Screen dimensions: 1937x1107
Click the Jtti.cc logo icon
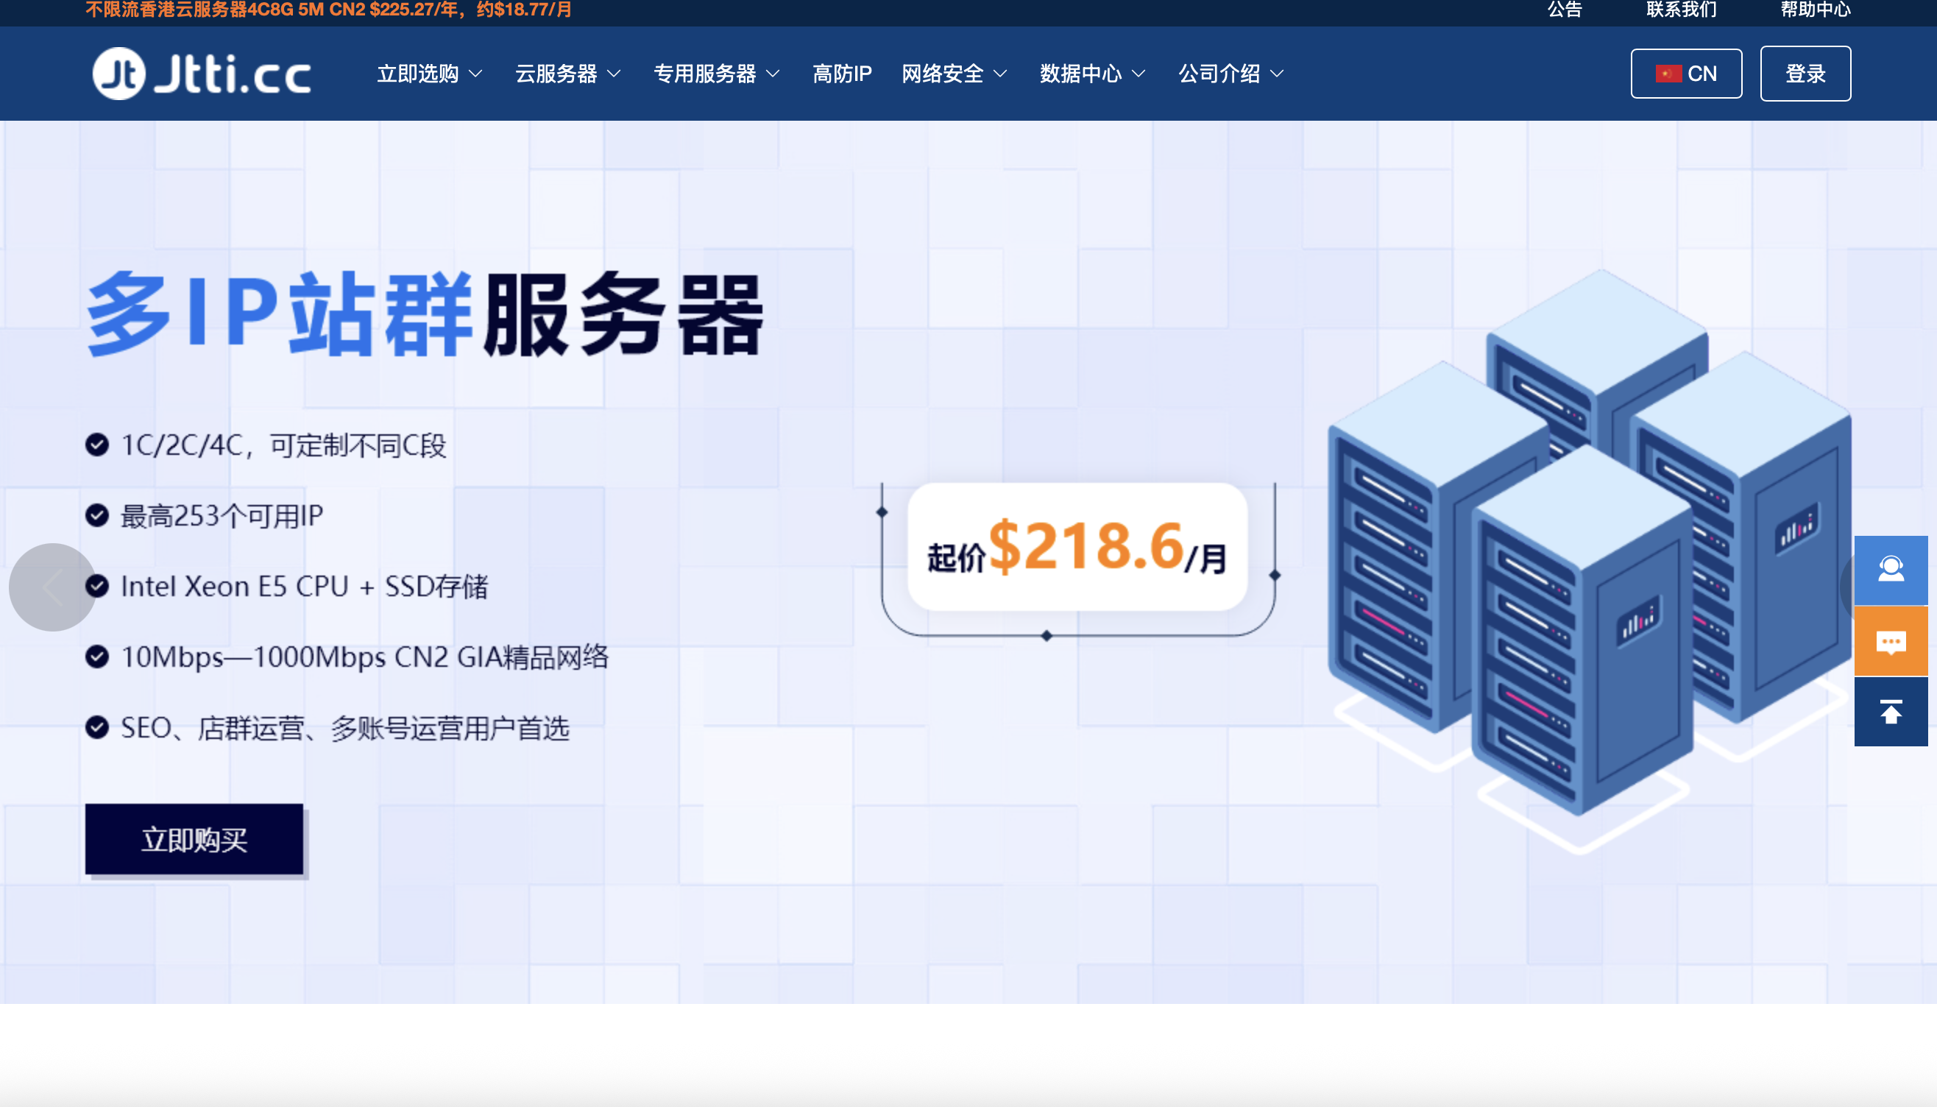coord(118,74)
